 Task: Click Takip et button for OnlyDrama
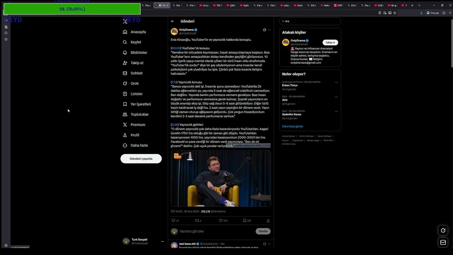pyautogui.click(x=330, y=42)
